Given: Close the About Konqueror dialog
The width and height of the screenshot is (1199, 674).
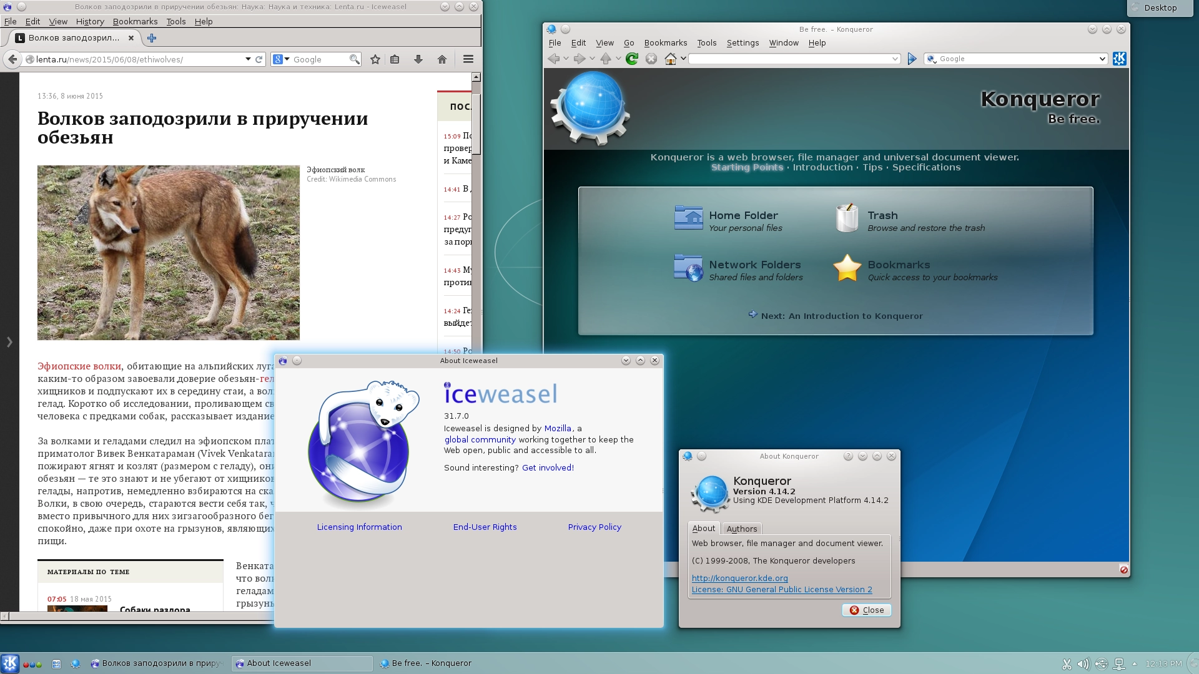Looking at the screenshot, I should 867,610.
